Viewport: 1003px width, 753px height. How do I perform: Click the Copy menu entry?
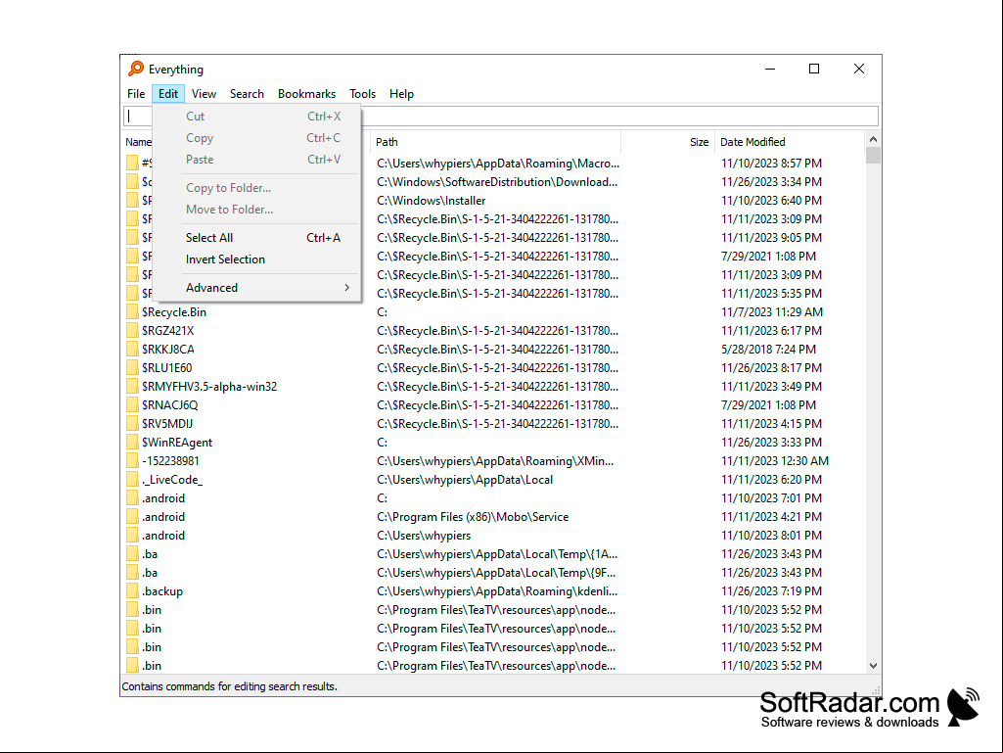pyautogui.click(x=257, y=138)
